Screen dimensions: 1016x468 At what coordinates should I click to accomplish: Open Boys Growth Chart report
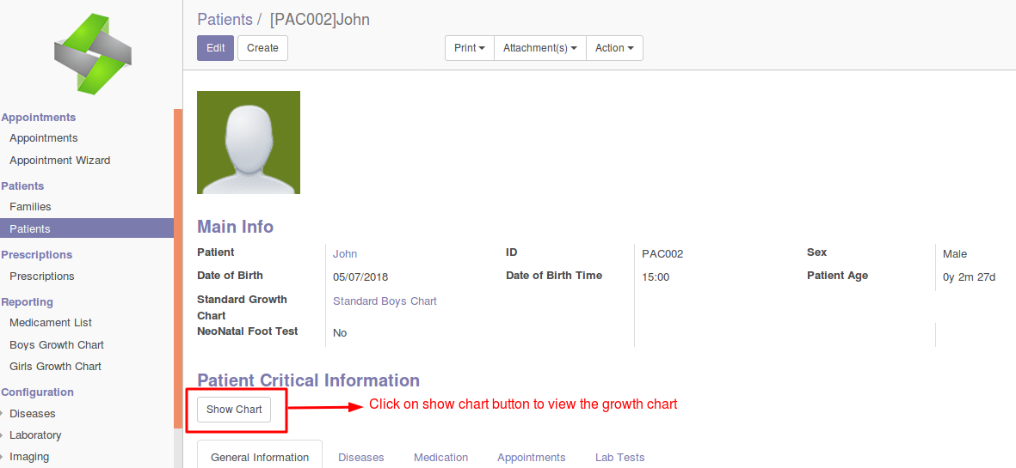[57, 345]
